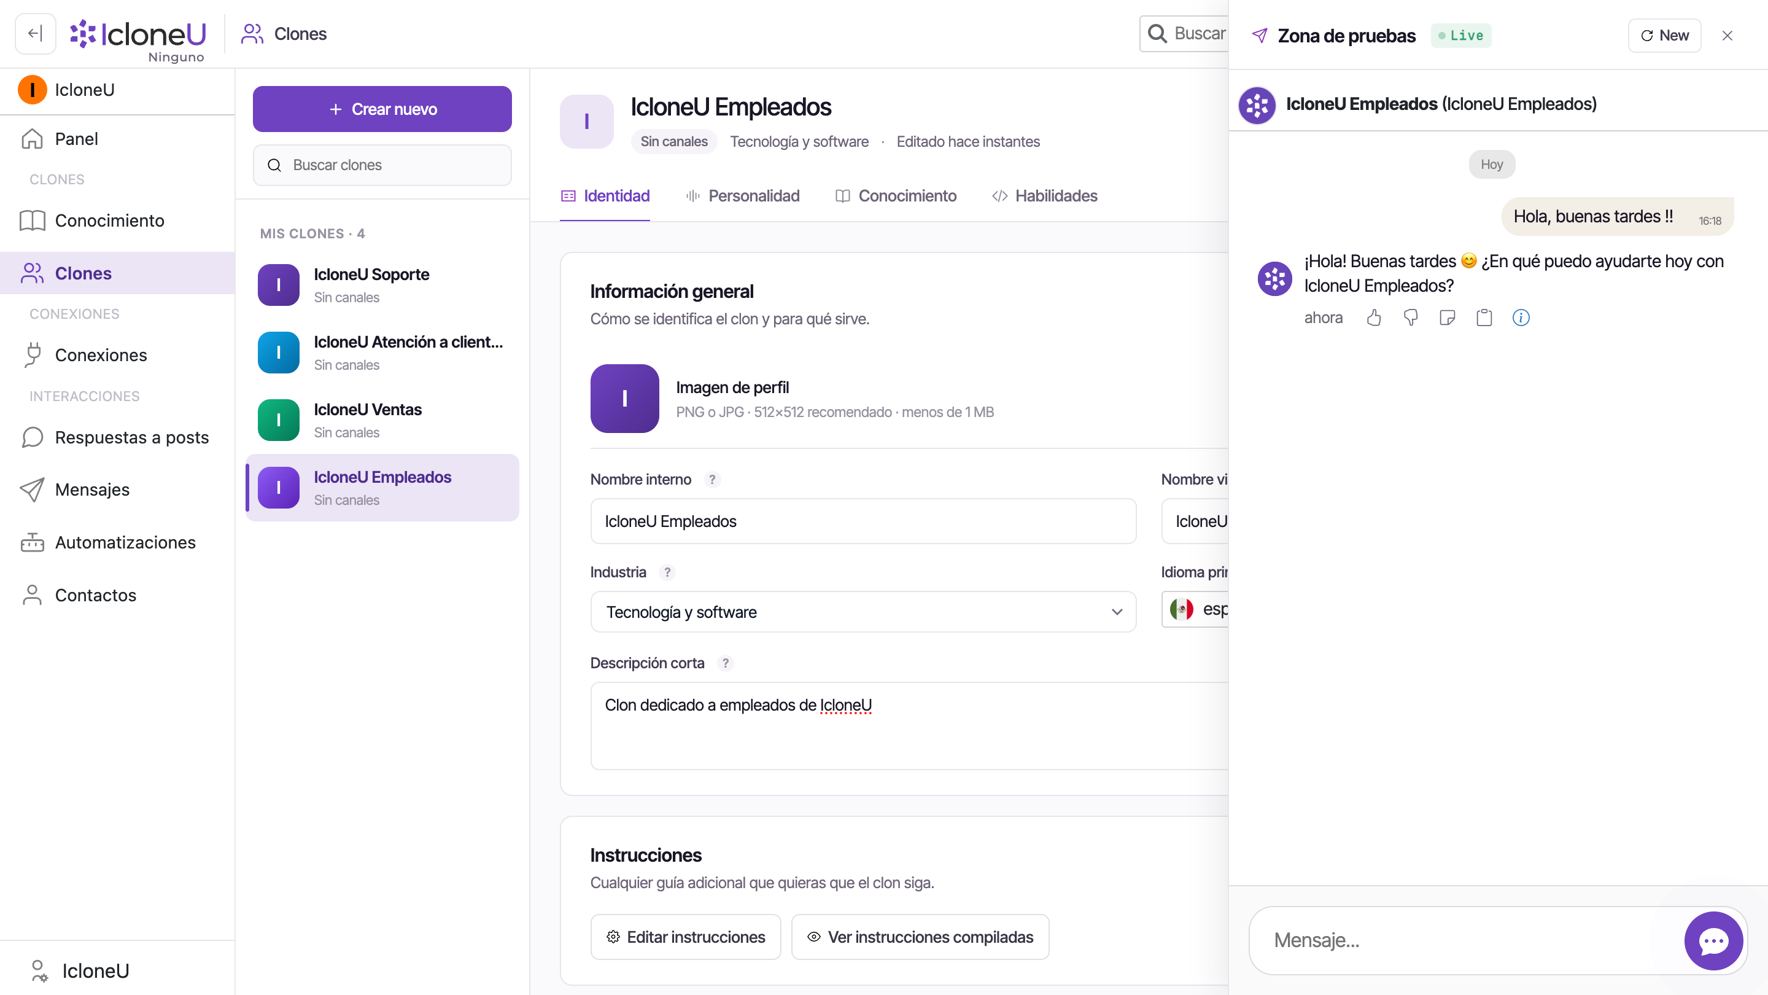Select the IcloneU Atención a client... clone

point(382,353)
